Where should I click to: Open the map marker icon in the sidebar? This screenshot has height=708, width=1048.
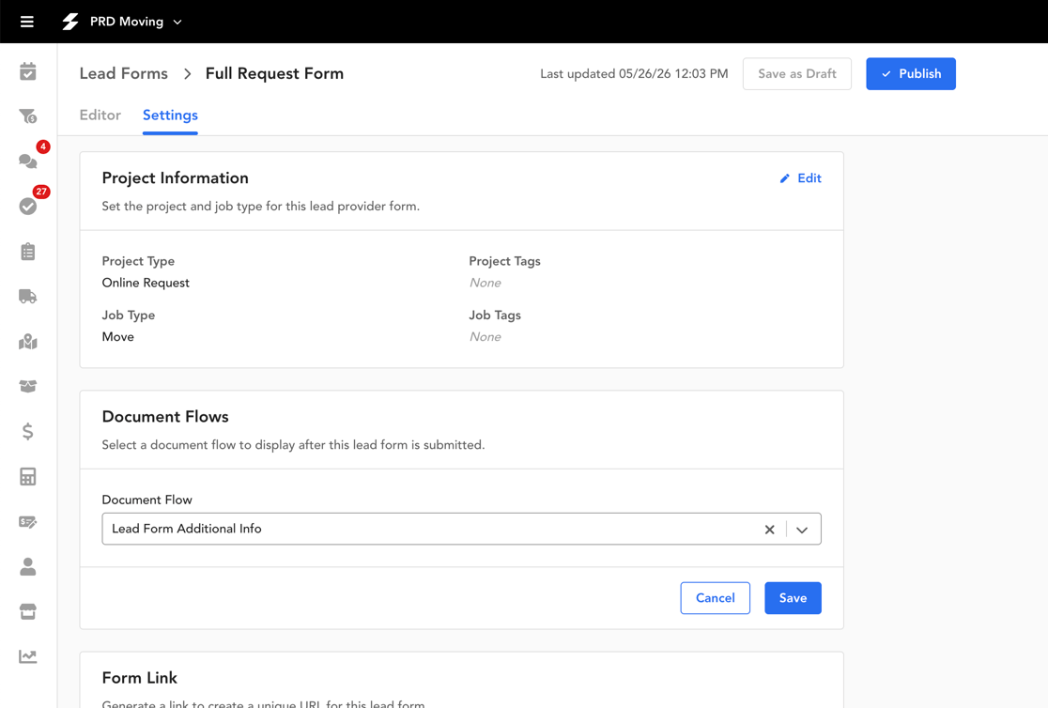pyautogui.click(x=27, y=342)
